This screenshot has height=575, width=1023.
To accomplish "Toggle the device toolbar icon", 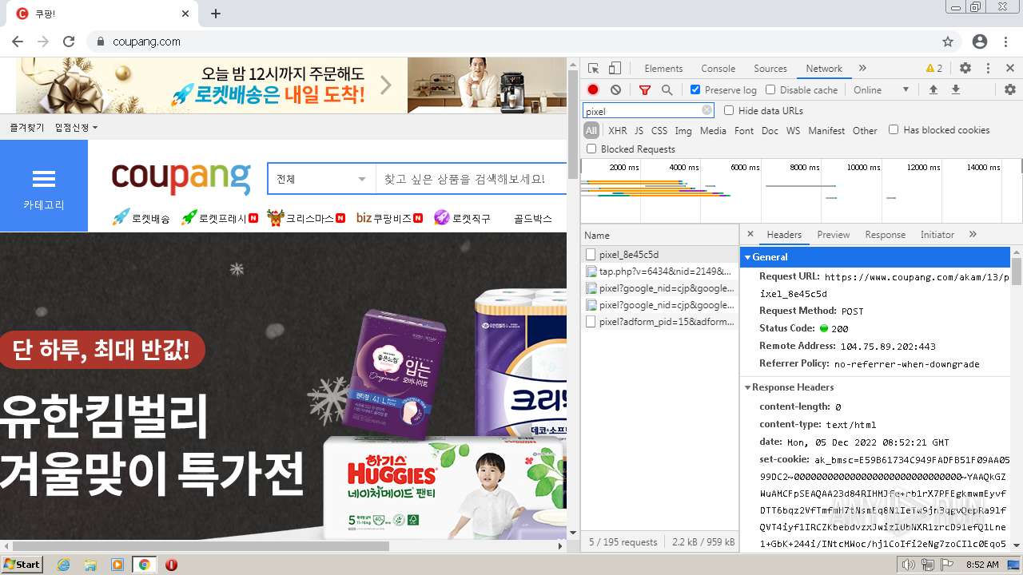I will click(615, 69).
